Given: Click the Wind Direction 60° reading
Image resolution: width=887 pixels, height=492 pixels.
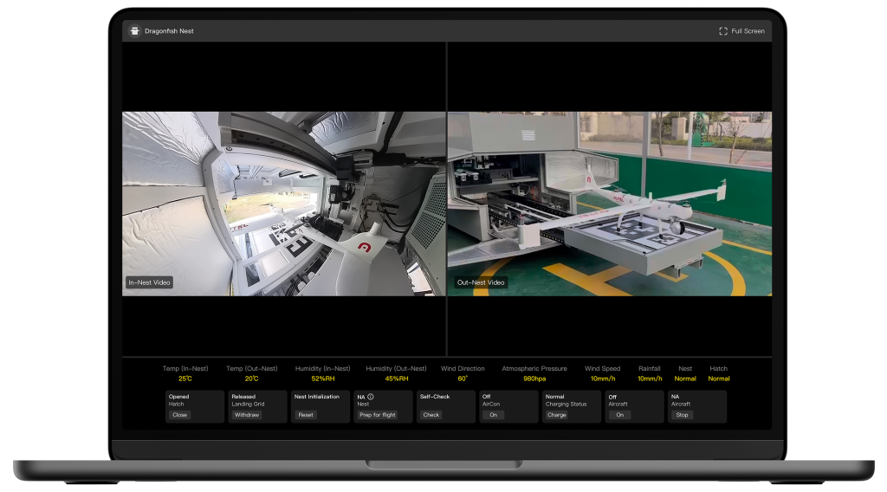Looking at the screenshot, I should tap(463, 379).
